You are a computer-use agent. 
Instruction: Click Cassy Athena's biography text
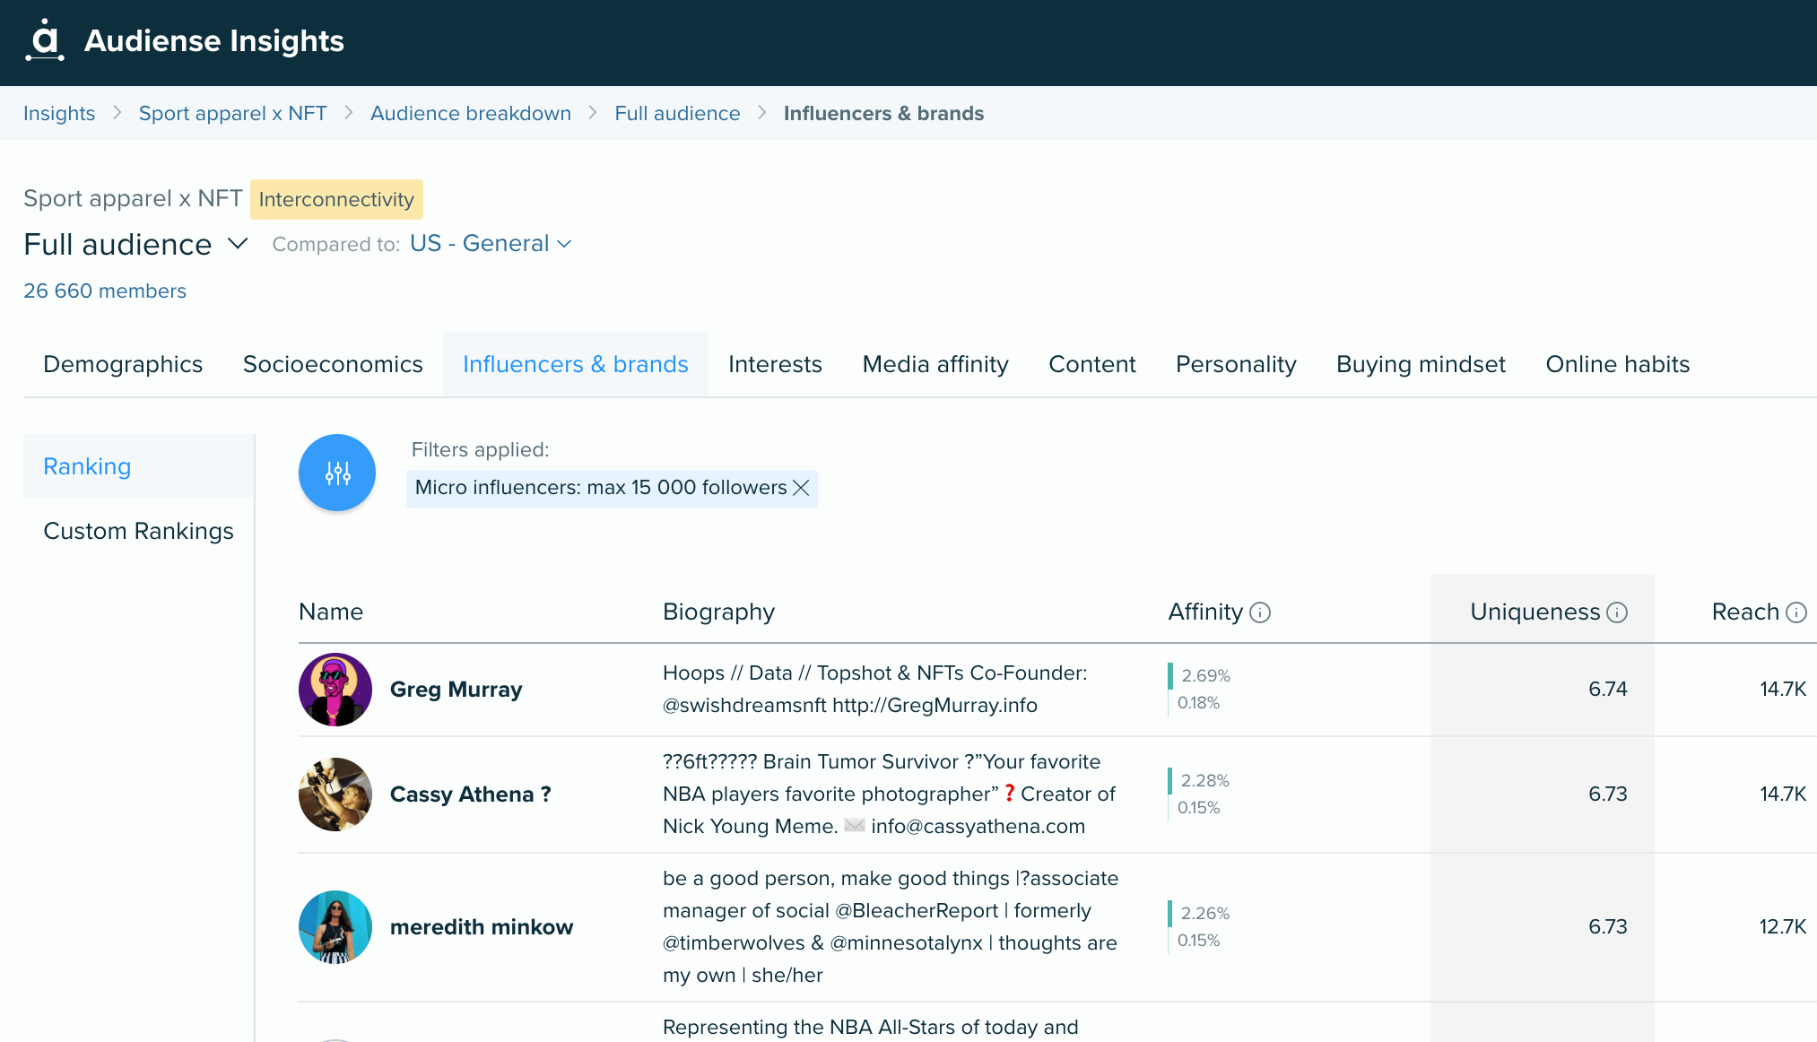point(889,795)
